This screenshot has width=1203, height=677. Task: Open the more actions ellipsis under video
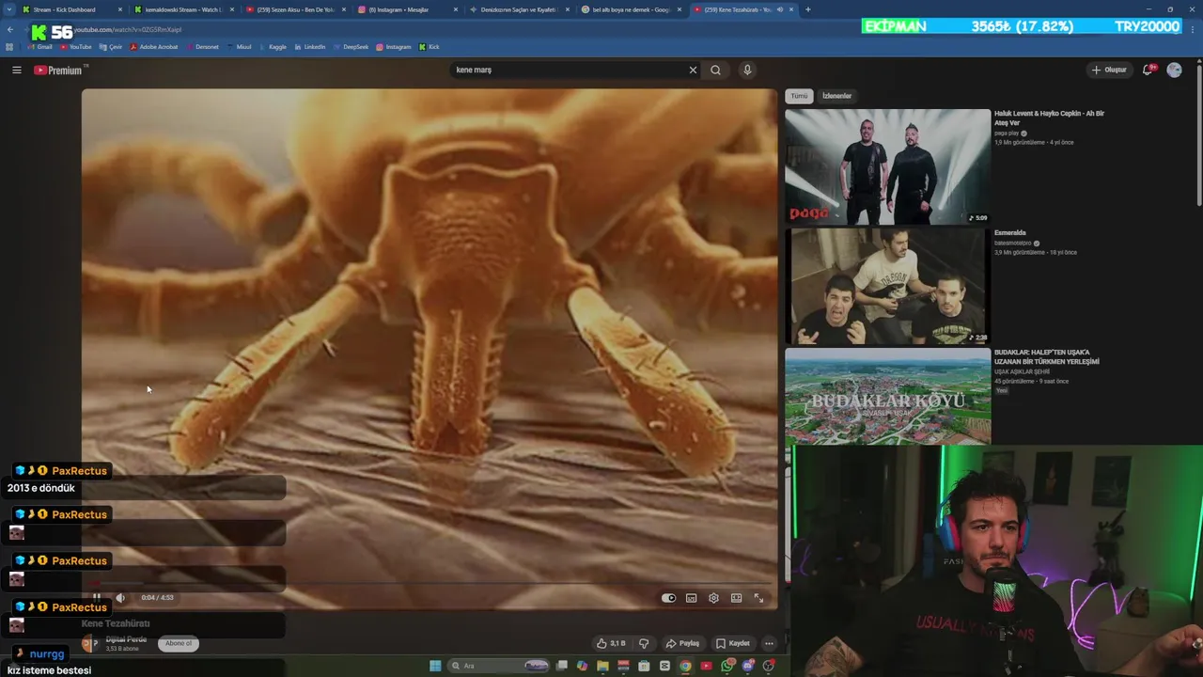coord(769,643)
